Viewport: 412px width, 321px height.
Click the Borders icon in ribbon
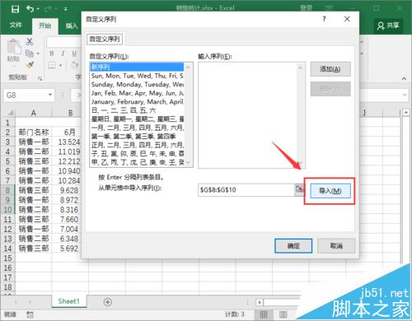point(52,65)
